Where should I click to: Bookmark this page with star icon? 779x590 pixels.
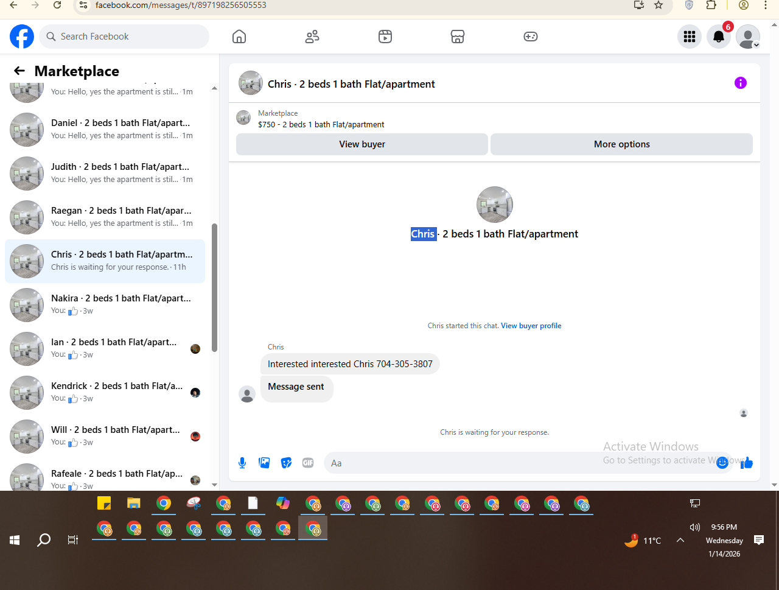[658, 5]
